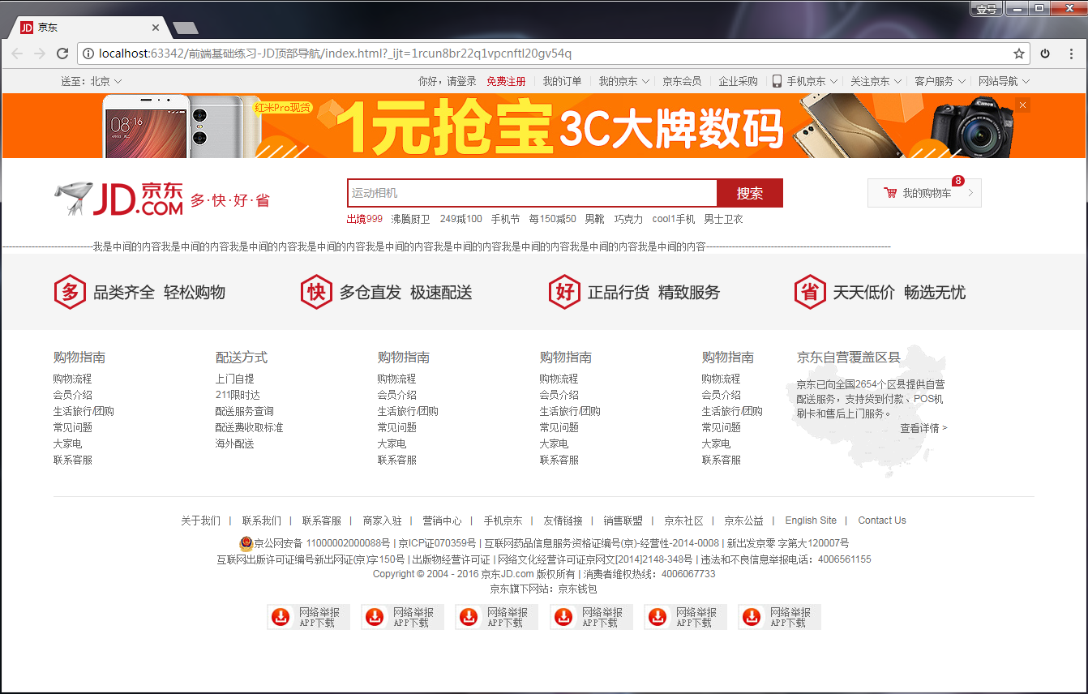Click hot word 249减100

460,219
